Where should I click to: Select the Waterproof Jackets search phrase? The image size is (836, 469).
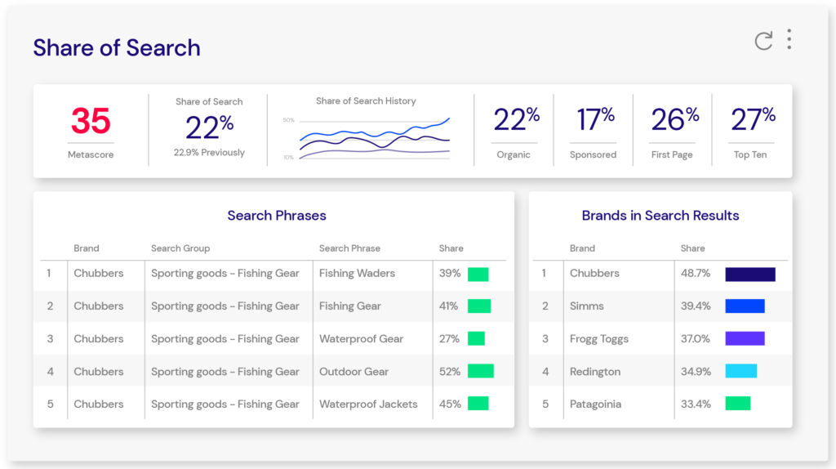(368, 404)
